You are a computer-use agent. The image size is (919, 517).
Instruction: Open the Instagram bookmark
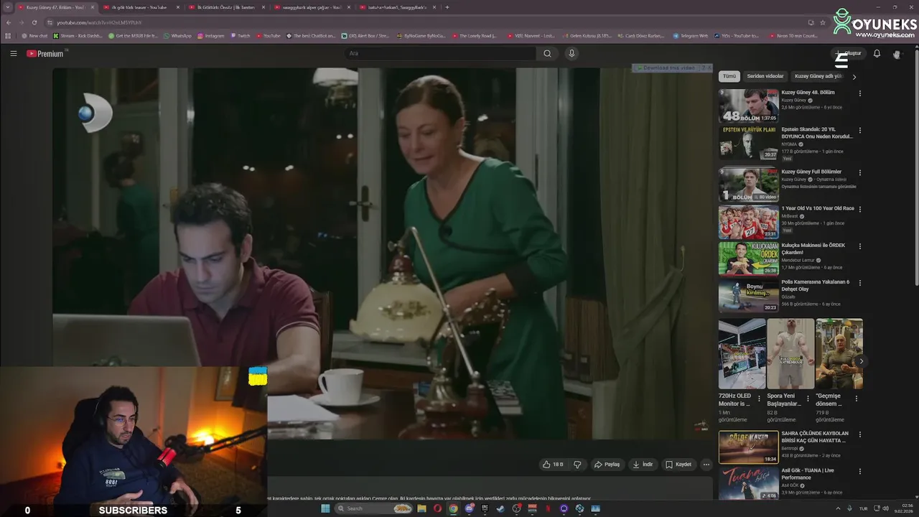coord(210,35)
